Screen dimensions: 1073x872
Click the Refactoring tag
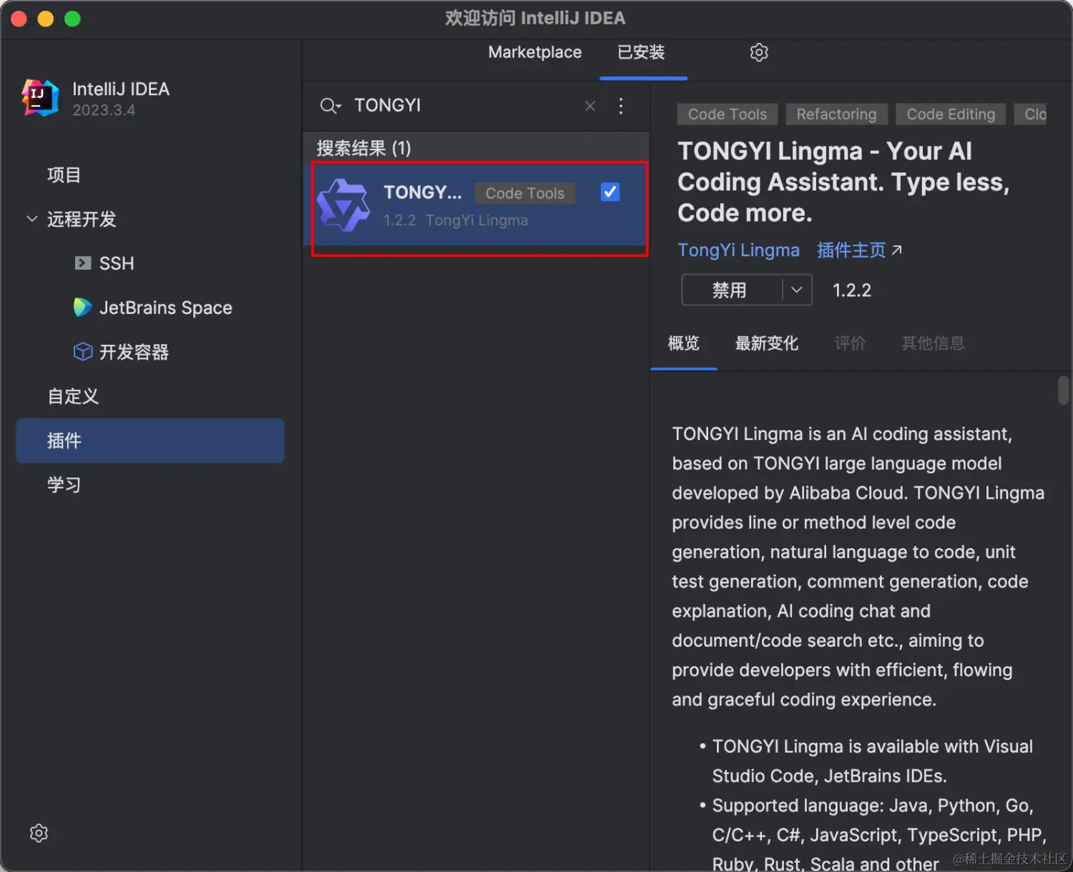[836, 114]
